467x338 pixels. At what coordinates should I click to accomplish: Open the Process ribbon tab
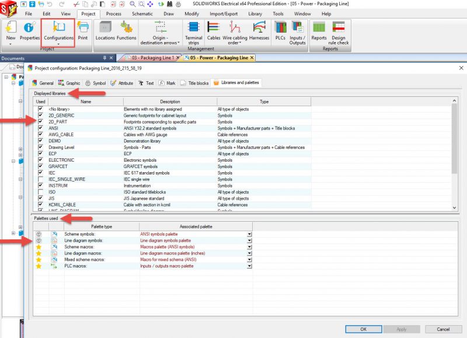point(113,13)
